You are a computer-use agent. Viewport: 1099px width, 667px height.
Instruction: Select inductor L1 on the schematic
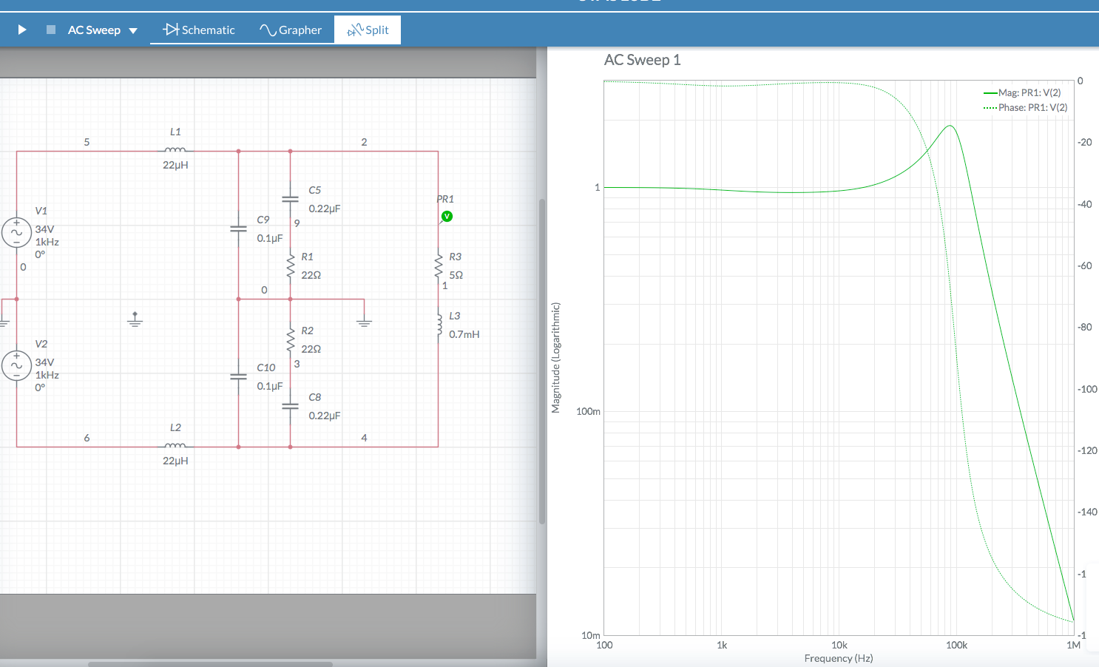(x=175, y=150)
